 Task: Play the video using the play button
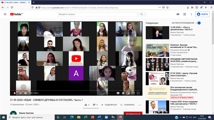point(15,93)
